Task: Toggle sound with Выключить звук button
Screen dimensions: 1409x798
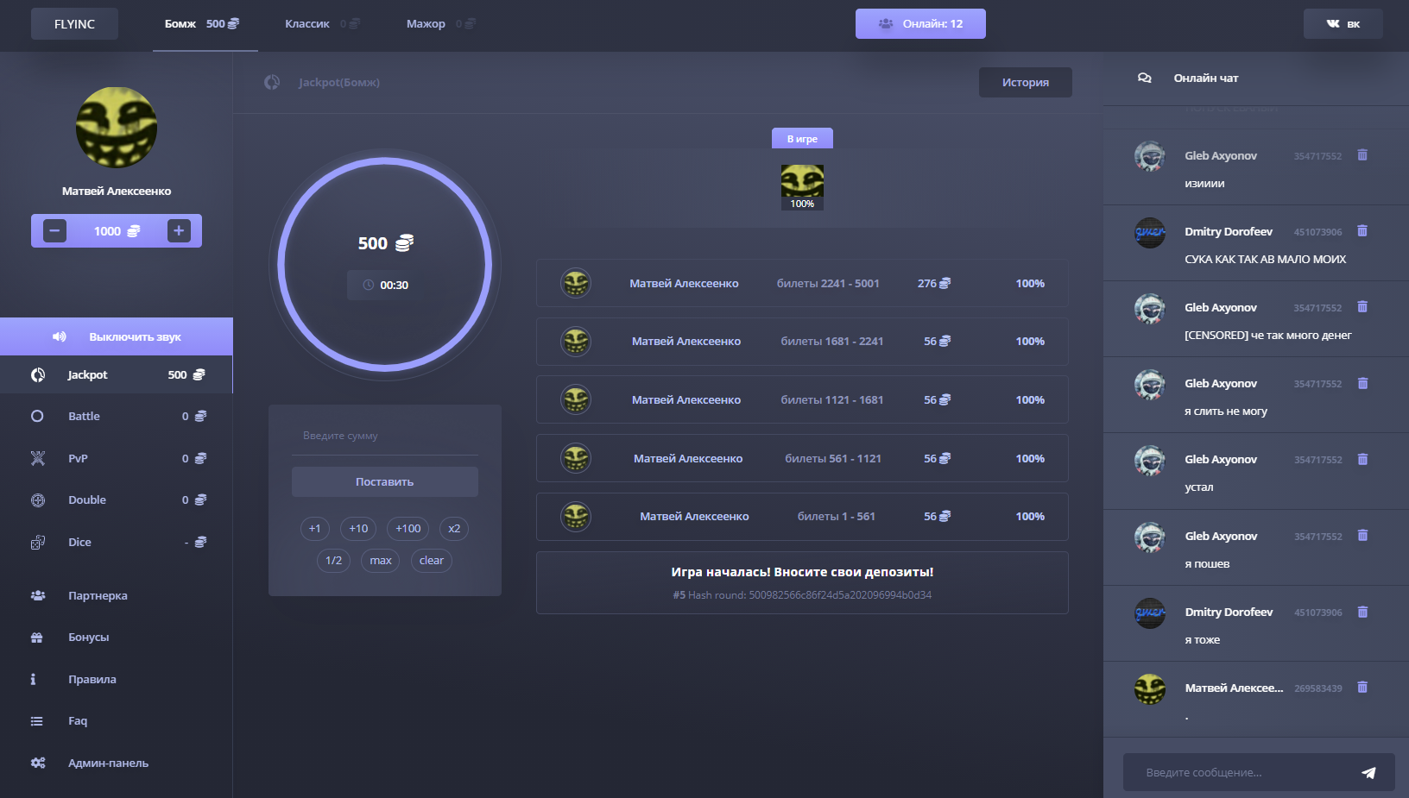Action: tap(117, 336)
